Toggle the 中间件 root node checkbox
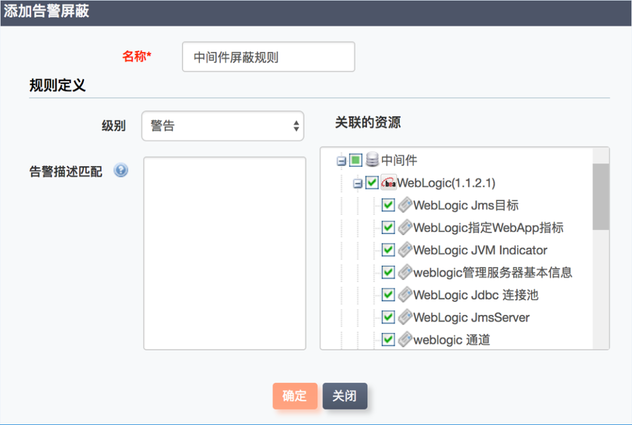 click(356, 161)
